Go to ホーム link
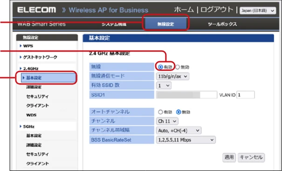Viewport: 282px width, 171px height. click(184, 9)
